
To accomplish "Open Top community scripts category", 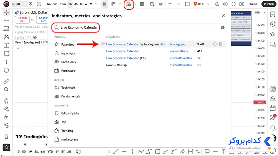I will pyautogui.click(x=60, y=122).
